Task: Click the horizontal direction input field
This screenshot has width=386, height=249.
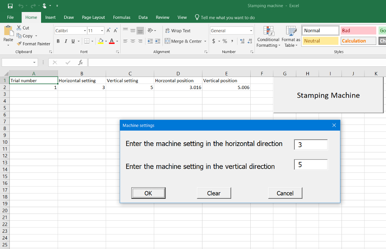Action: [311, 144]
